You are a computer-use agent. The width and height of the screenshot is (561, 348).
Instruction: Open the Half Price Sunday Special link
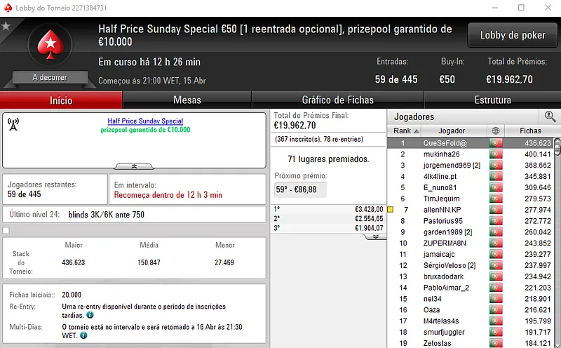[x=145, y=121]
